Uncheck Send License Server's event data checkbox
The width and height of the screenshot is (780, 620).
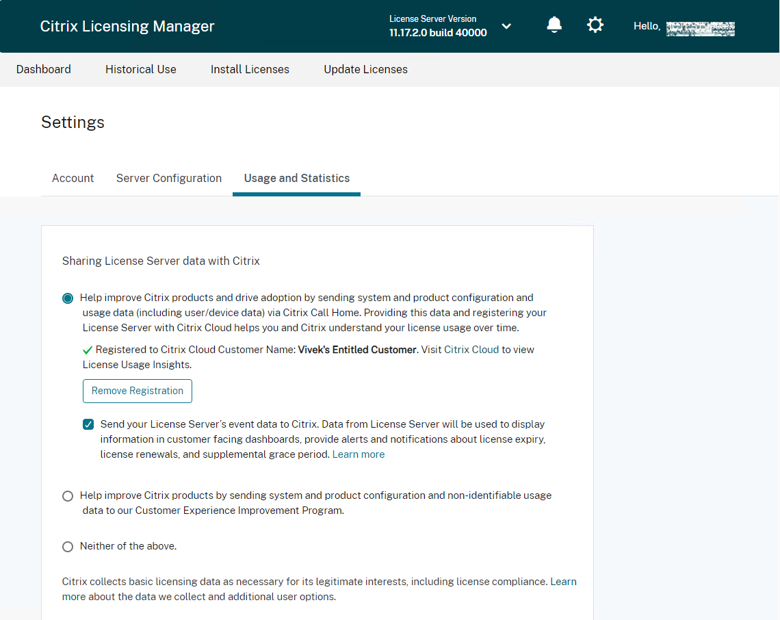click(88, 424)
